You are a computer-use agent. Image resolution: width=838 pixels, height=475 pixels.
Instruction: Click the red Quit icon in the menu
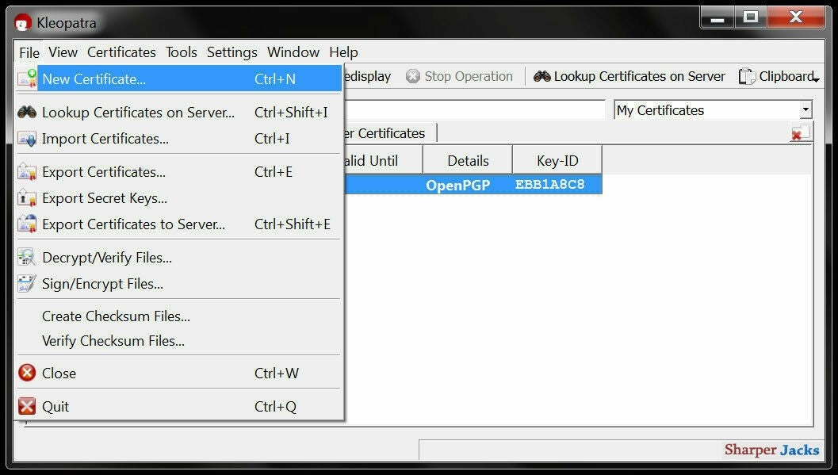(x=27, y=407)
